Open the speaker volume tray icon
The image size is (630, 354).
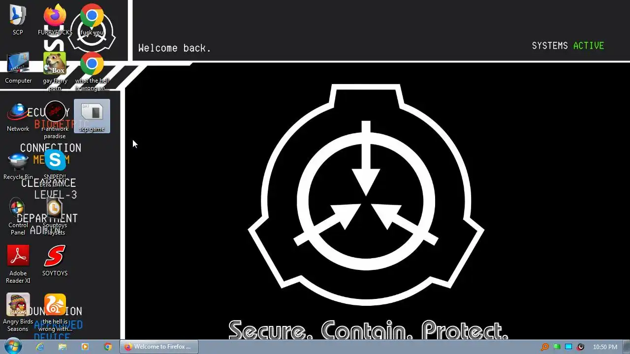pos(580,347)
